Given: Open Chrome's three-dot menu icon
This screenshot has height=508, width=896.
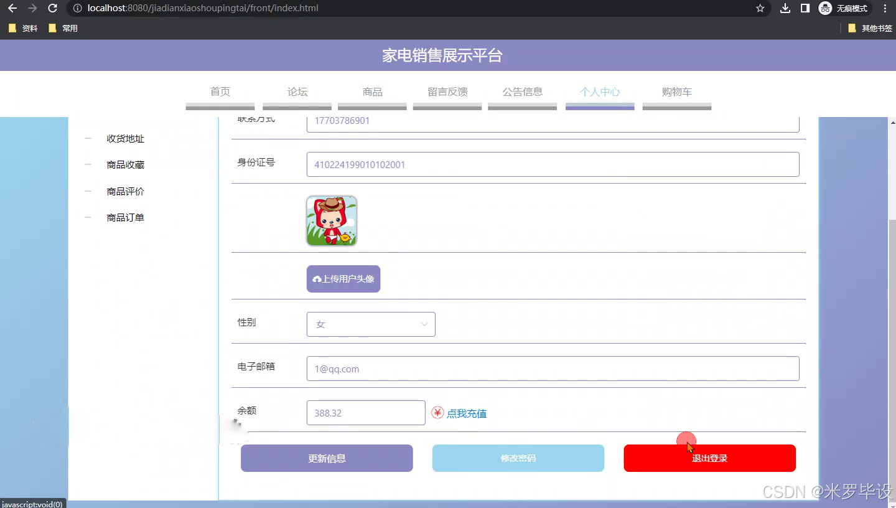Looking at the screenshot, I should point(884,8).
